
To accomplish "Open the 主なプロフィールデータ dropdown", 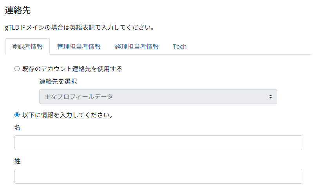I will point(158,97).
